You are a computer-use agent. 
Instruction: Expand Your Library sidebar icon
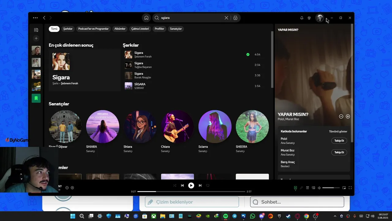click(36, 30)
